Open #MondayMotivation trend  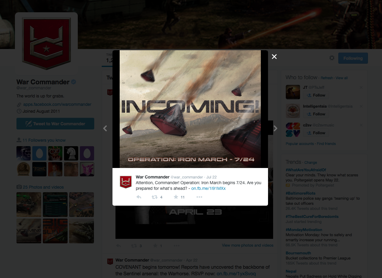304,230
